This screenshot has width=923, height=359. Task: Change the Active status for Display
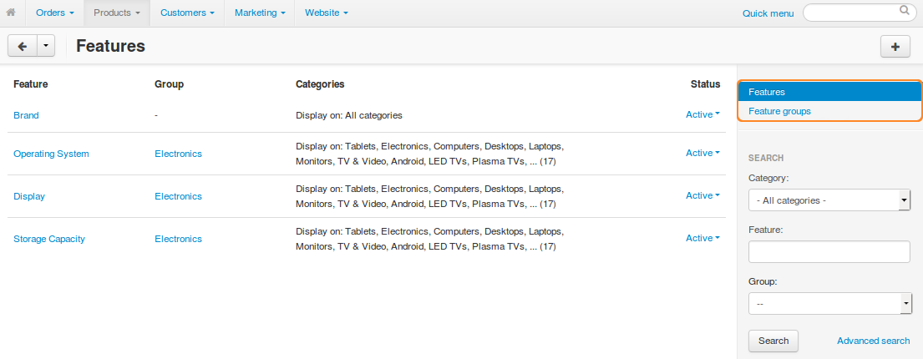coord(702,195)
